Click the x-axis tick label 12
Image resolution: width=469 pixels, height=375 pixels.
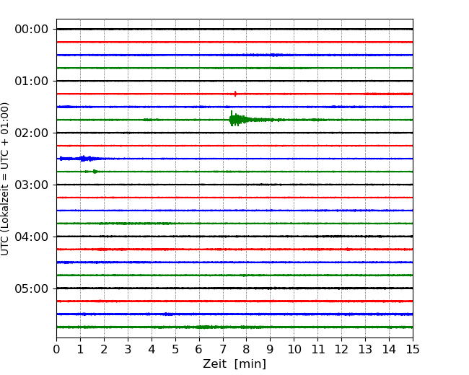[341, 350]
